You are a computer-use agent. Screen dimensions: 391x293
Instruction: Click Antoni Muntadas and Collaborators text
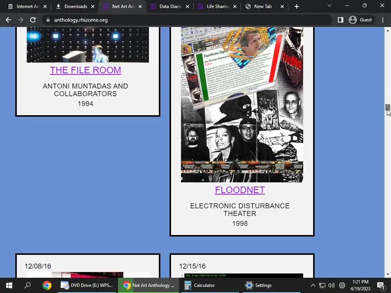(x=85, y=90)
